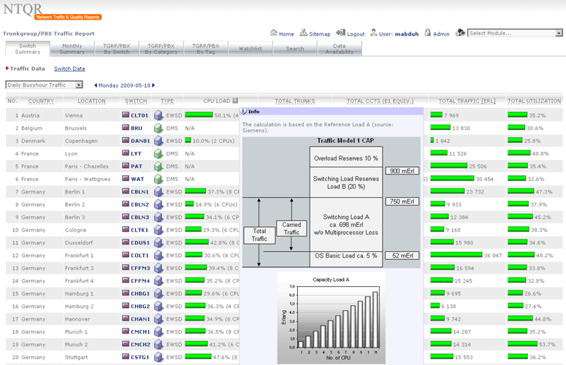Click the Logout icon
Viewport: 566px width, 365px height.
click(x=341, y=34)
